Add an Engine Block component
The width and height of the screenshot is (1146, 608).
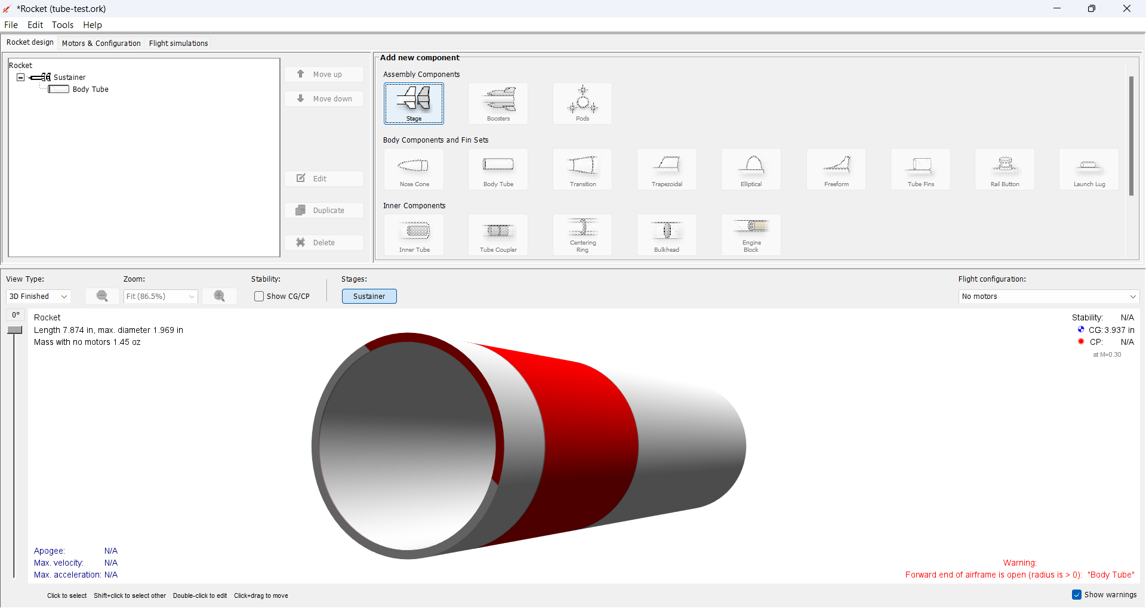751,234
